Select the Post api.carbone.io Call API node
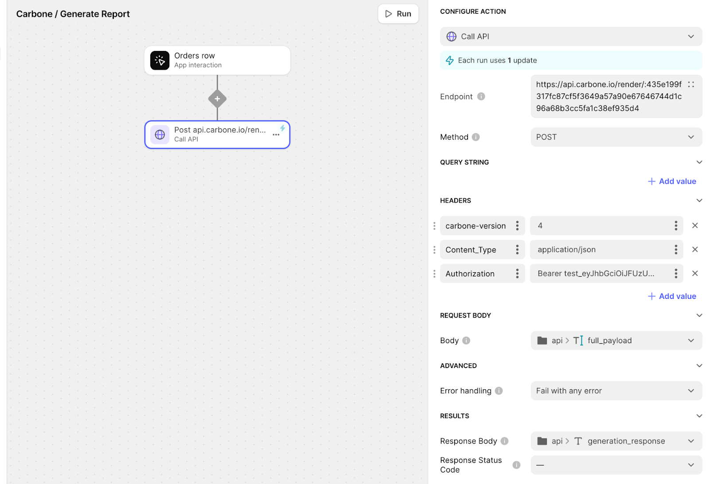 point(217,135)
